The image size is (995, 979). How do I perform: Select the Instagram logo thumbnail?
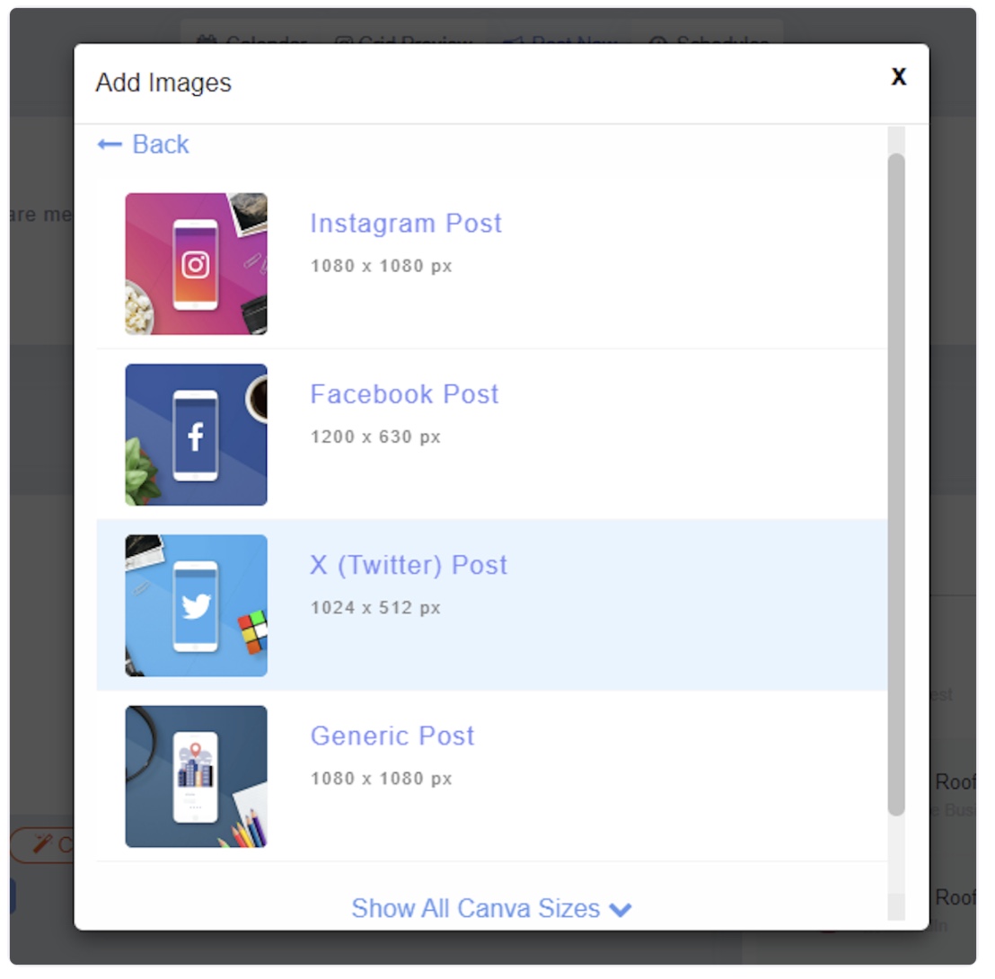coord(196,264)
